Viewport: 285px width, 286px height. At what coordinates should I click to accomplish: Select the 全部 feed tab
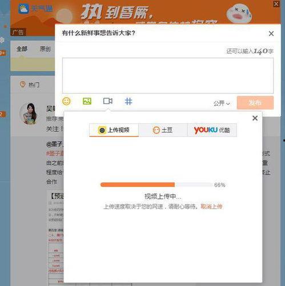click(22, 49)
